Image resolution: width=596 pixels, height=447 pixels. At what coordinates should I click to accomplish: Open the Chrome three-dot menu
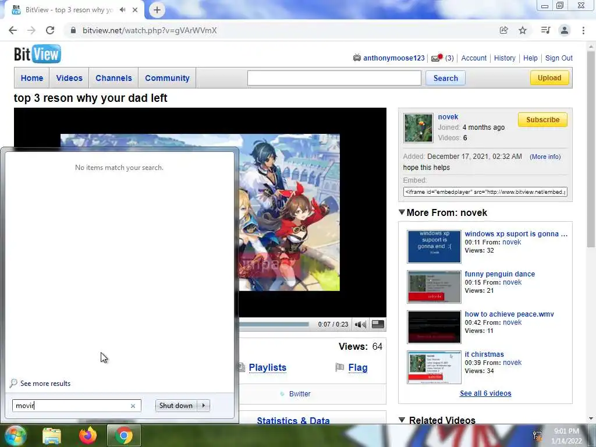[583, 30]
